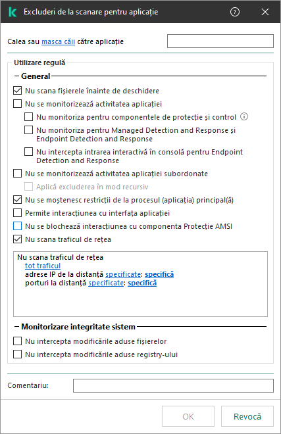Click the Kaspersky logo in title bar

click(x=13, y=12)
